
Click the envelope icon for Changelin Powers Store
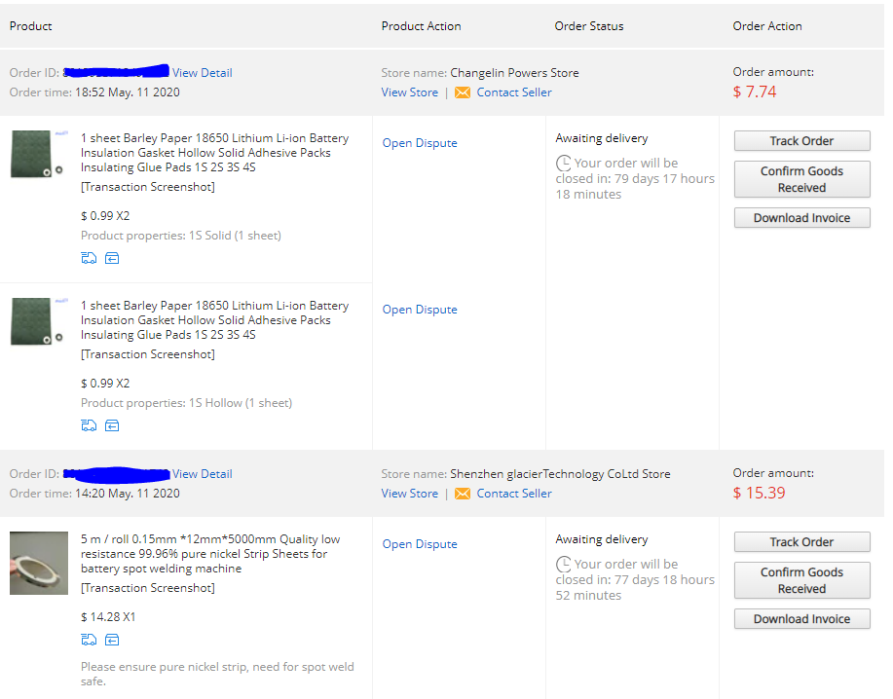[x=462, y=92]
